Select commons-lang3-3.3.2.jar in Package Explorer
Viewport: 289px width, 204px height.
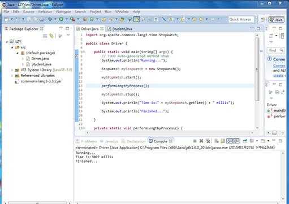pos(41,81)
